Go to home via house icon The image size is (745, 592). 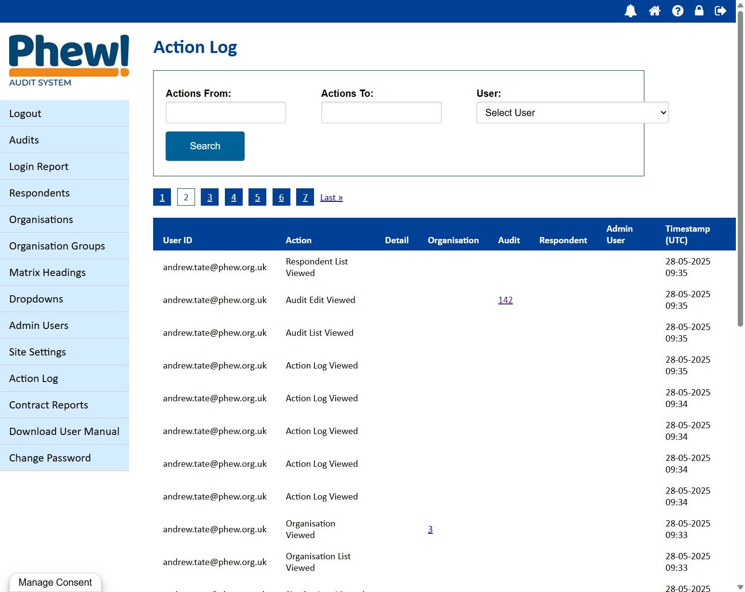point(654,11)
